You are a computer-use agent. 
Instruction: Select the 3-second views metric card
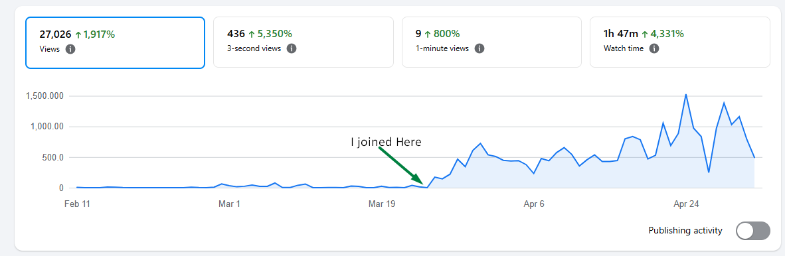point(304,42)
